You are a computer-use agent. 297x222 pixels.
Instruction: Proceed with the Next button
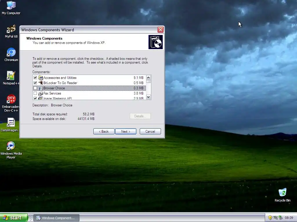126,132
